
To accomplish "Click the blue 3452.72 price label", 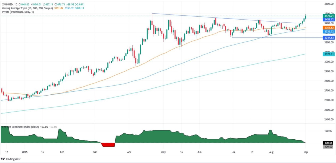I will 329,19.
